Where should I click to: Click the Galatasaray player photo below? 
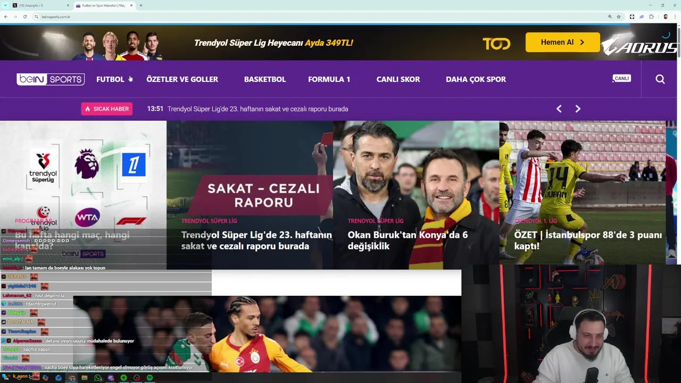click(266, 334)
